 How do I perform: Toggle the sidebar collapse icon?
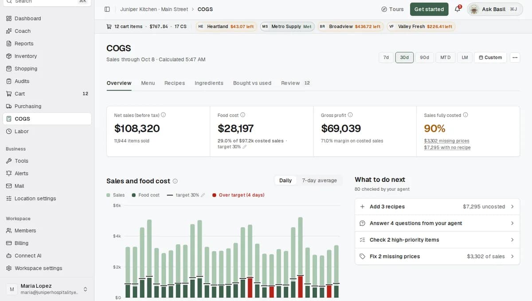(x=107, y=9)
